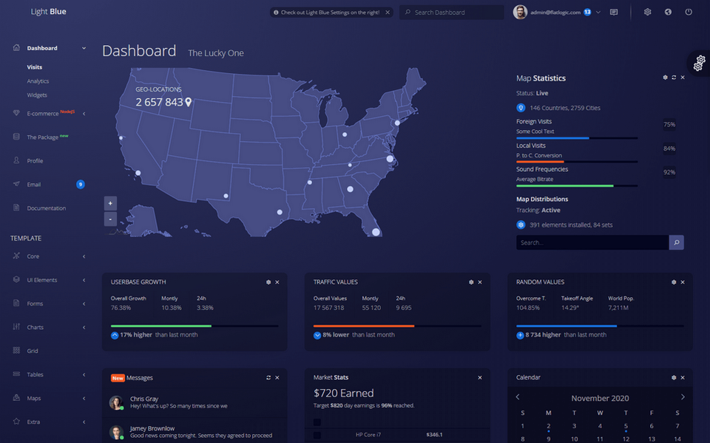Click the globe icon in header

[x=668, y=12]
